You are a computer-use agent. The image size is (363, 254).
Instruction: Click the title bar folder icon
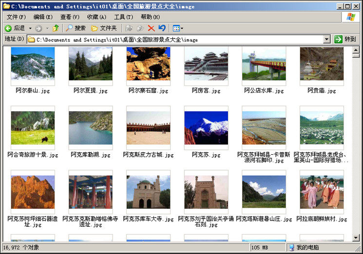(6, 6)
